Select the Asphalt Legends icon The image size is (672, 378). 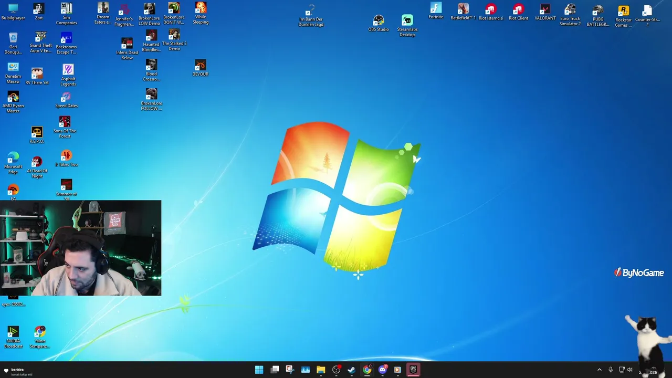[x=68, y=75]
